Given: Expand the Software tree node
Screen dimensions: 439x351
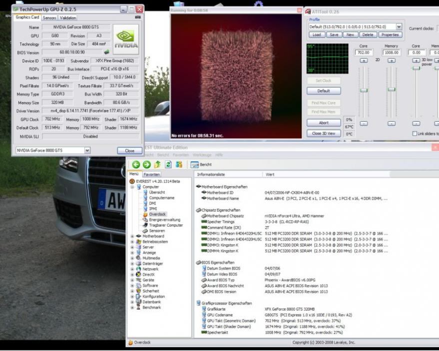Looking at the screenshot, I should [x=132, y=286].
